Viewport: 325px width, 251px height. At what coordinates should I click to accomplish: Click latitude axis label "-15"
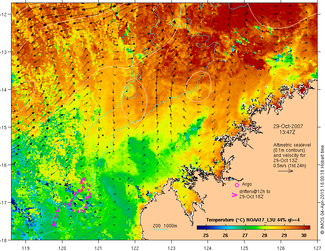pos(4,127)
